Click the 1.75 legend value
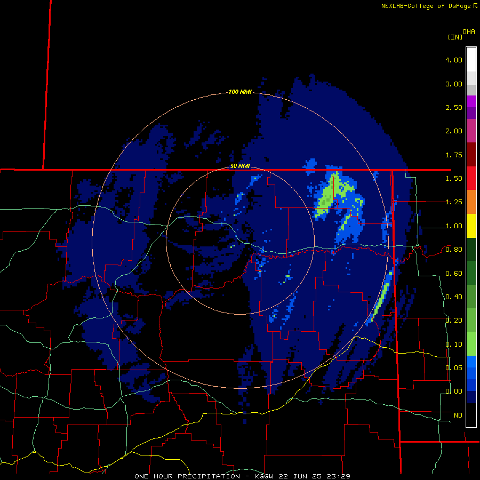Screen dimensions: 480x480 coord(454,155)
